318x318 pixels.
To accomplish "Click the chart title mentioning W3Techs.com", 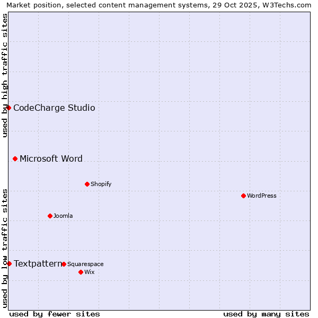I will coord(159,5).
